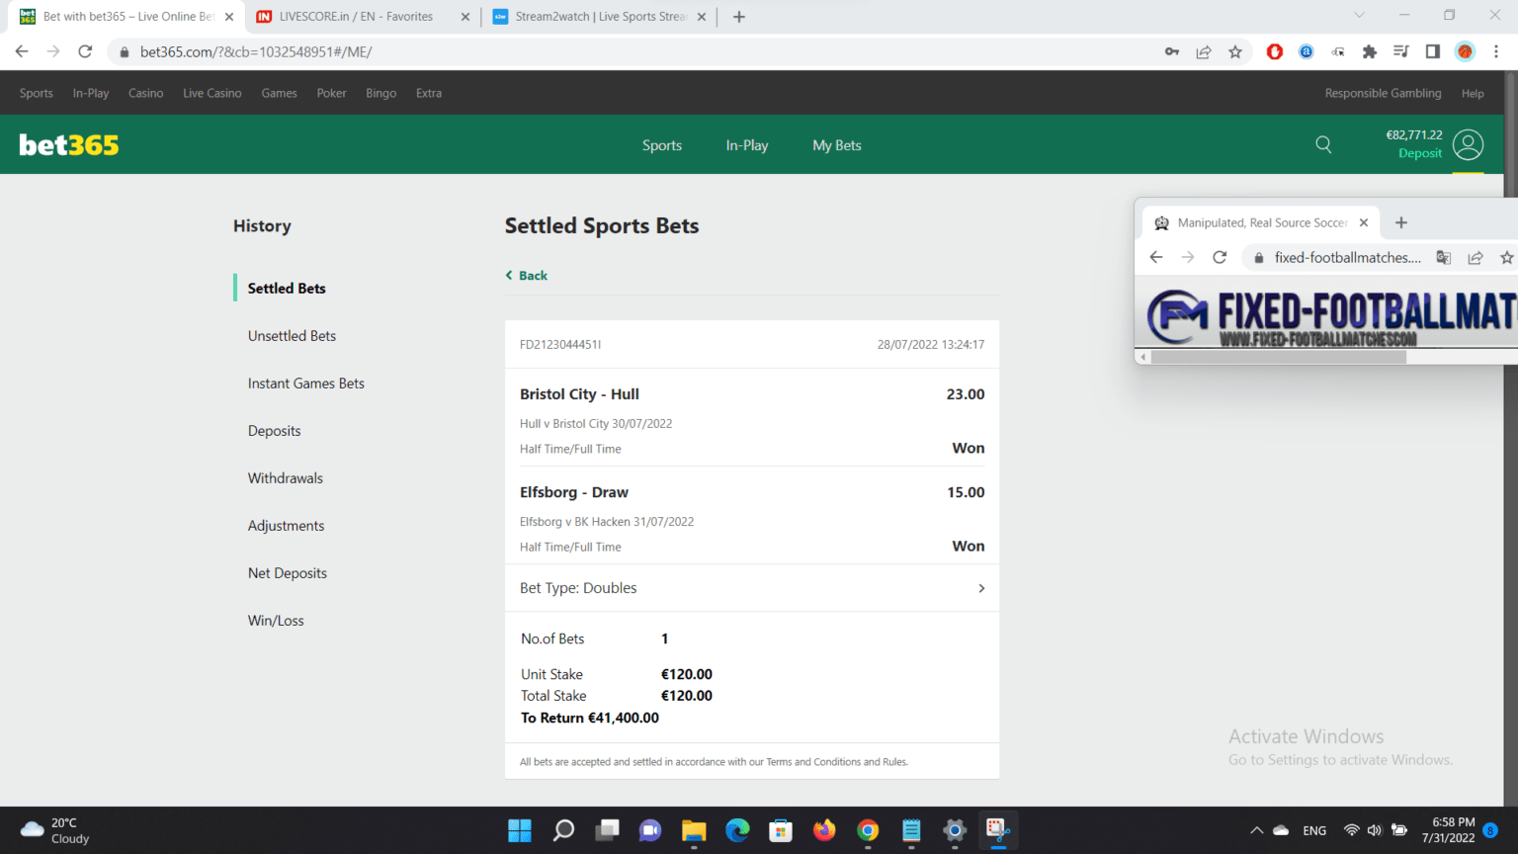This screenshot has height=854, width=1518.
Task: Open the account profile avatar icon
Action: tap(1469, 145)
